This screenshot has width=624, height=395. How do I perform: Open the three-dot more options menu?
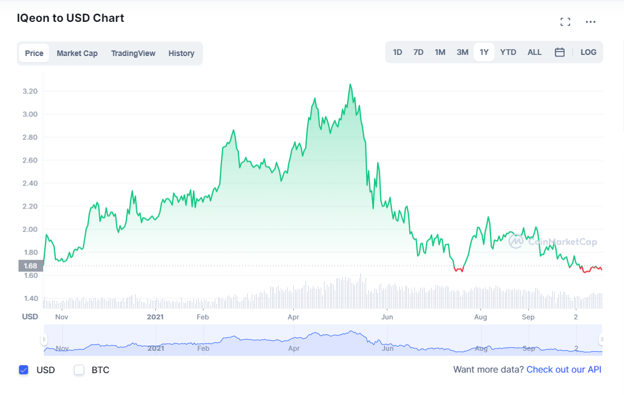coord(590,22)
